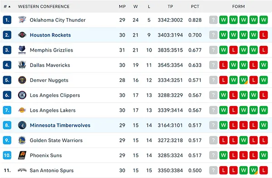
Task: Open the Minnesota Timberwolves team link
Action: point(60,125)
